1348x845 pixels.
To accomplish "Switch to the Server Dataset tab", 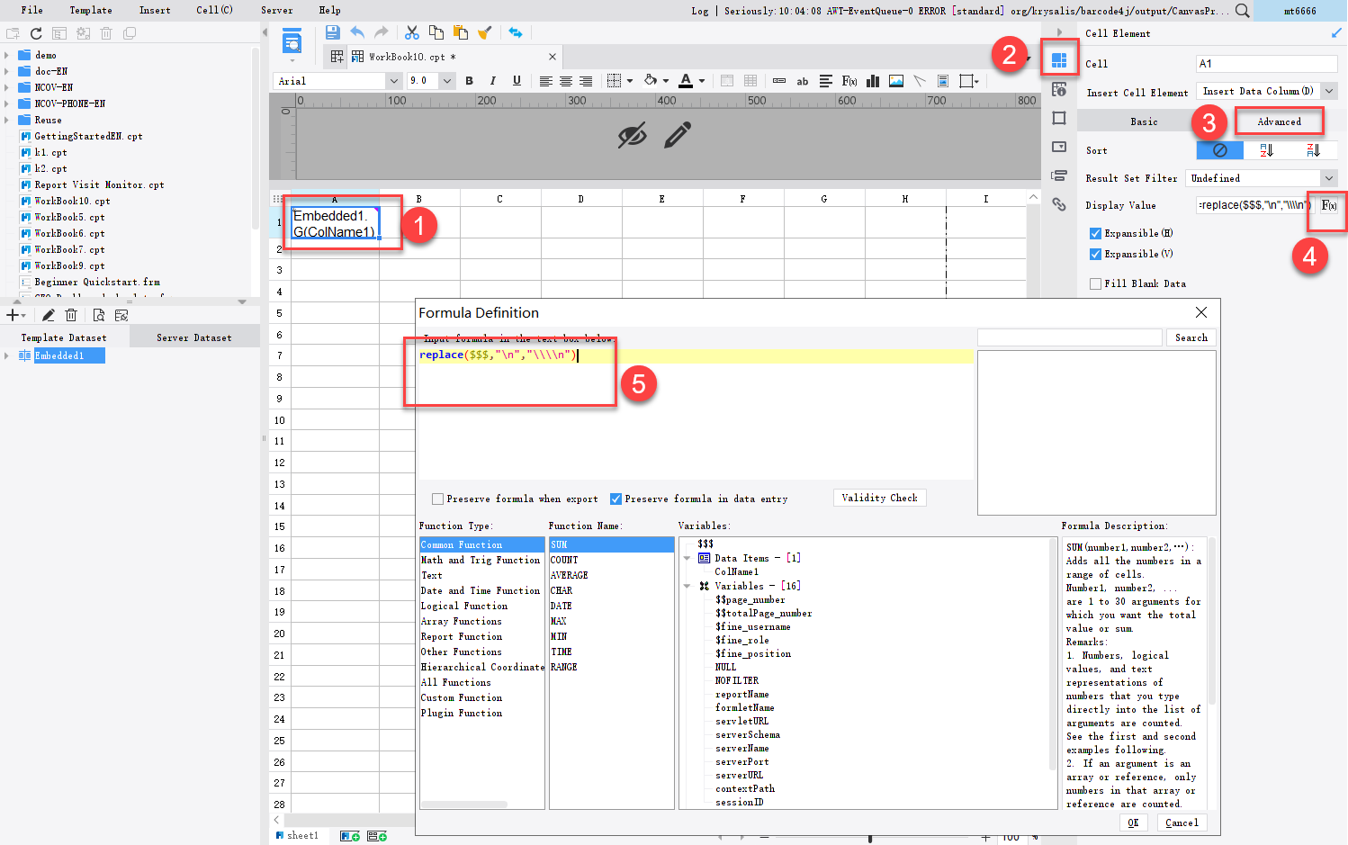I will (194, 337).
